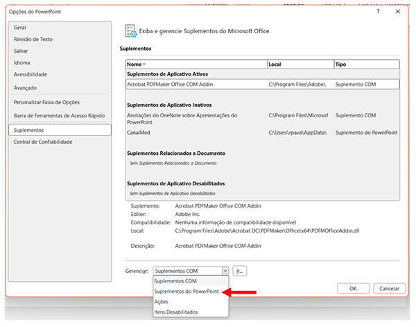Choose Suplementos COM from the list
416x327 pixels.
[191, 281]
